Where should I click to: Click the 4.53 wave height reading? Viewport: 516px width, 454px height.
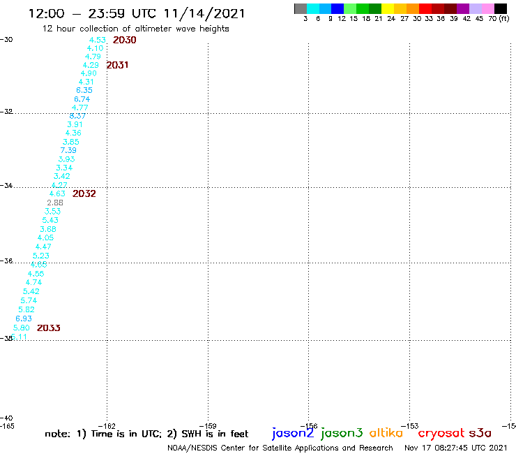(x=98, y=40)
